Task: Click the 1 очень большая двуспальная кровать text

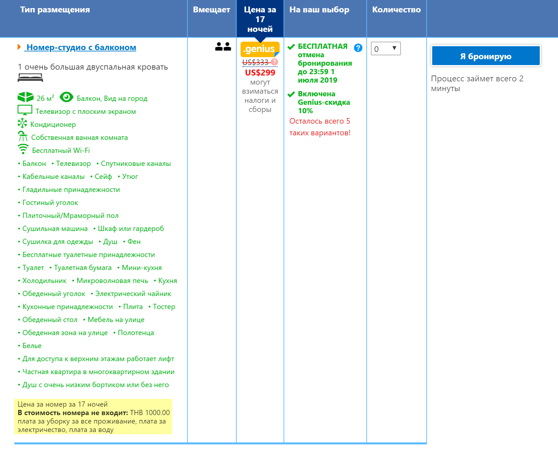Action: point(93,67)
